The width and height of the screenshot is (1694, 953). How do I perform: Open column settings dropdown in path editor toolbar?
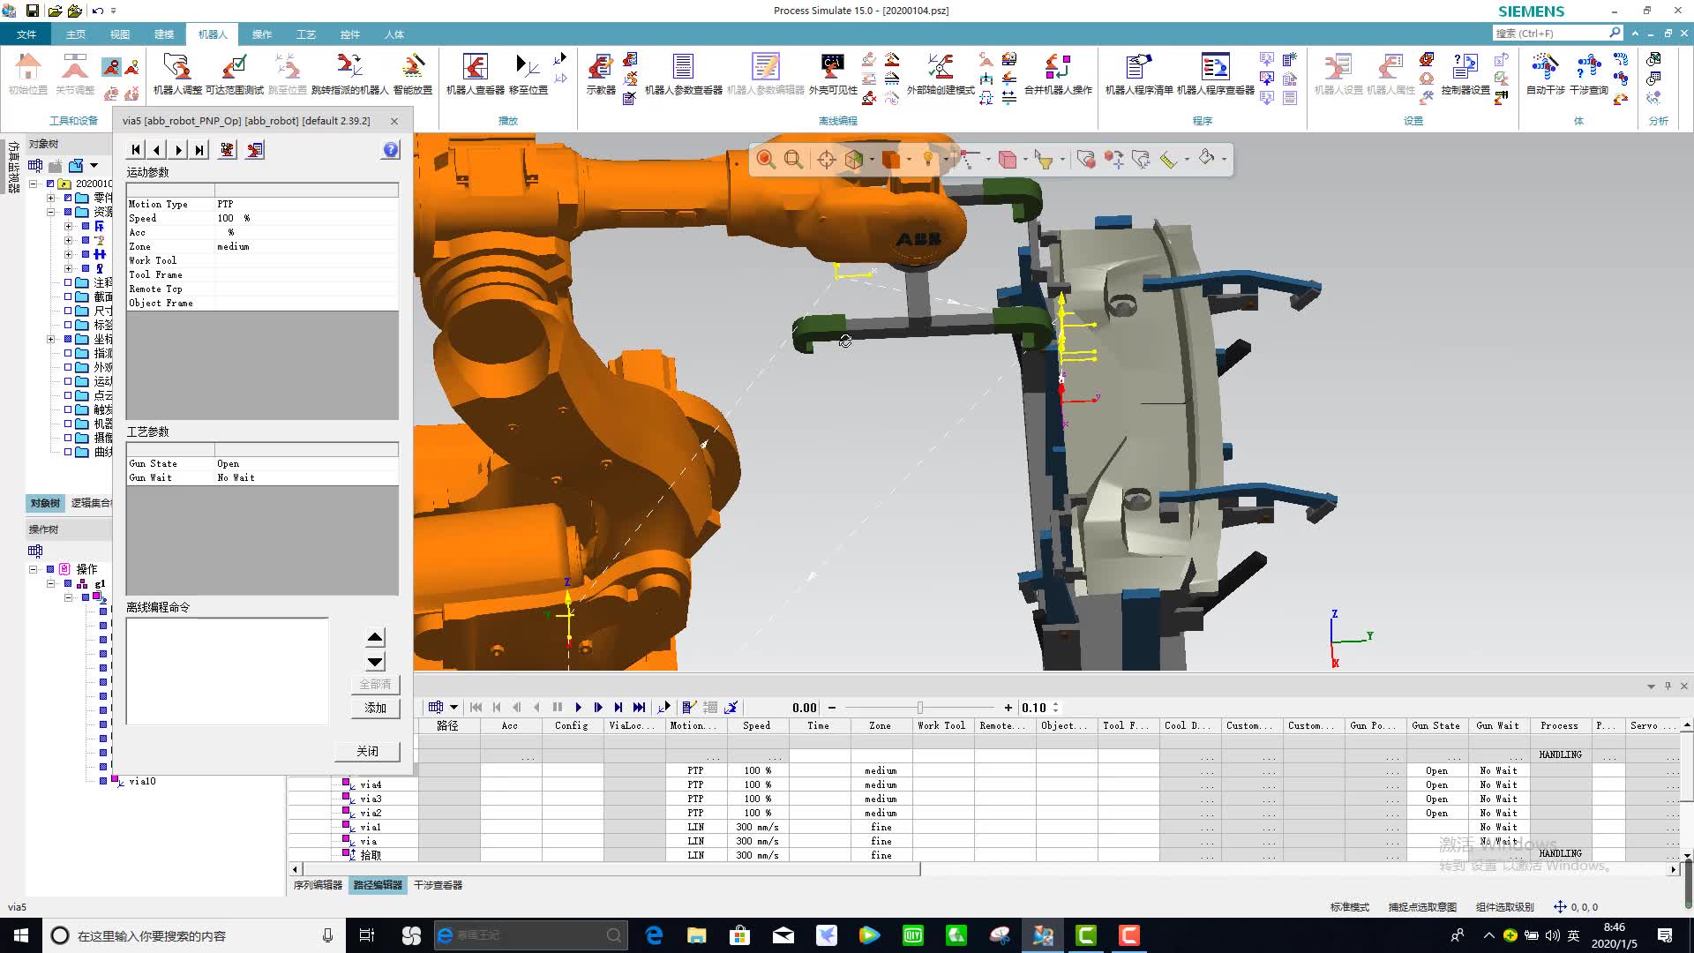tap(453, 708)
